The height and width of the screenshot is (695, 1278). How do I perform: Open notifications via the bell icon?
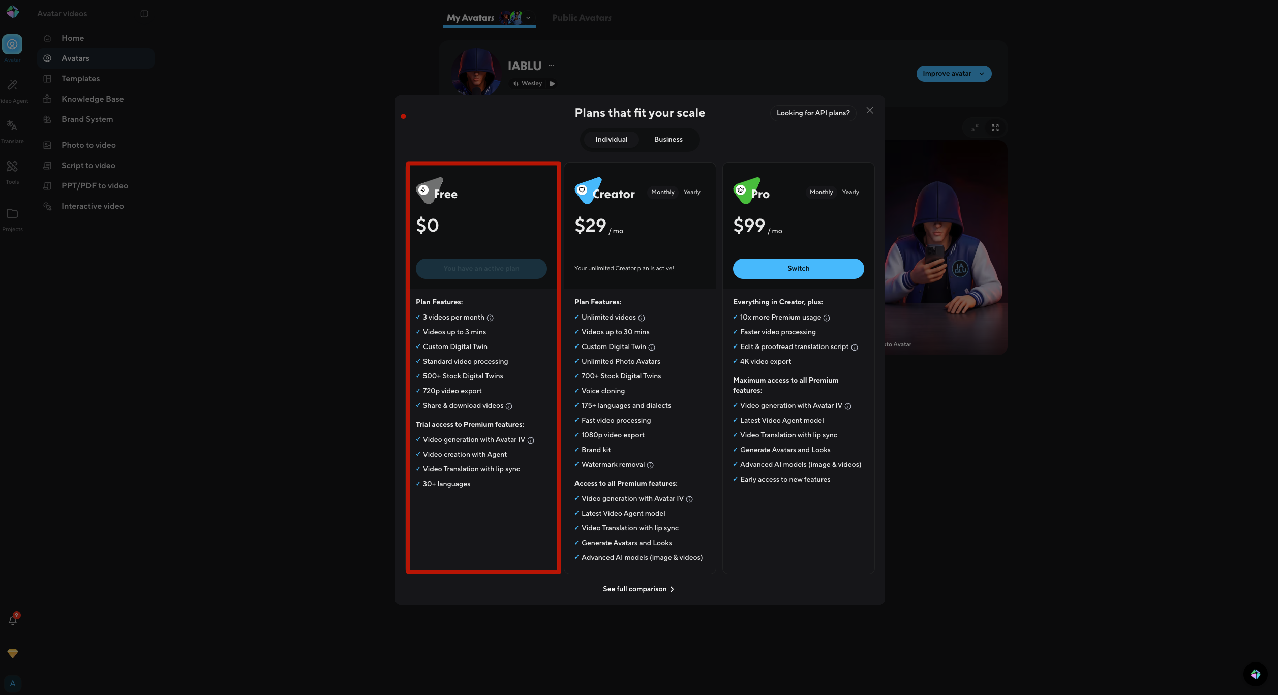pyautogui.click(x=12, y=620)
